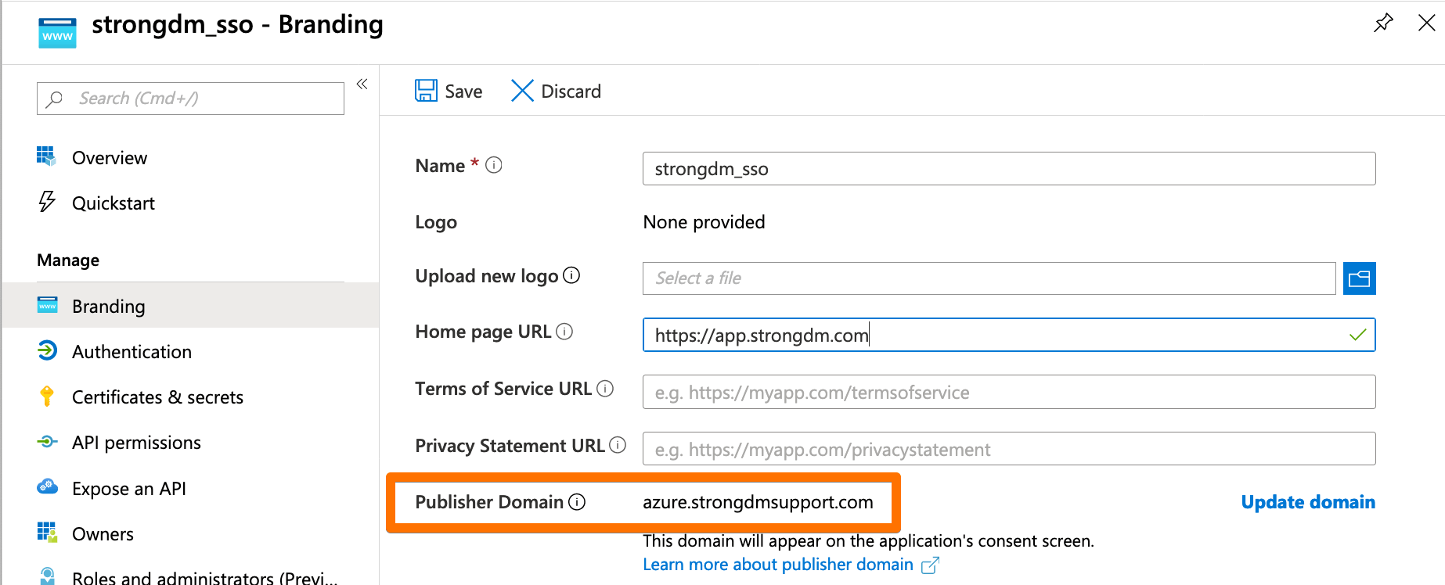Click the Update domain link
Screen dimensions: 1445x585
[x=1308, y=502]
